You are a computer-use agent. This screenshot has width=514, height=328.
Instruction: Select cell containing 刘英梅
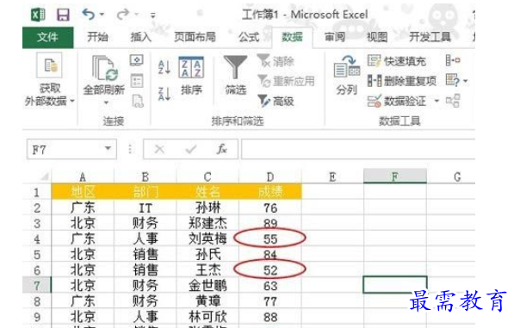pyautogui.click(x=207, y=238)
